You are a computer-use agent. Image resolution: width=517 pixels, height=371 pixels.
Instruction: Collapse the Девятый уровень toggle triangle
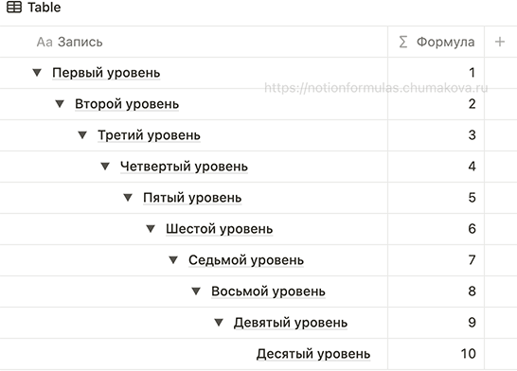tap(219, 322)
